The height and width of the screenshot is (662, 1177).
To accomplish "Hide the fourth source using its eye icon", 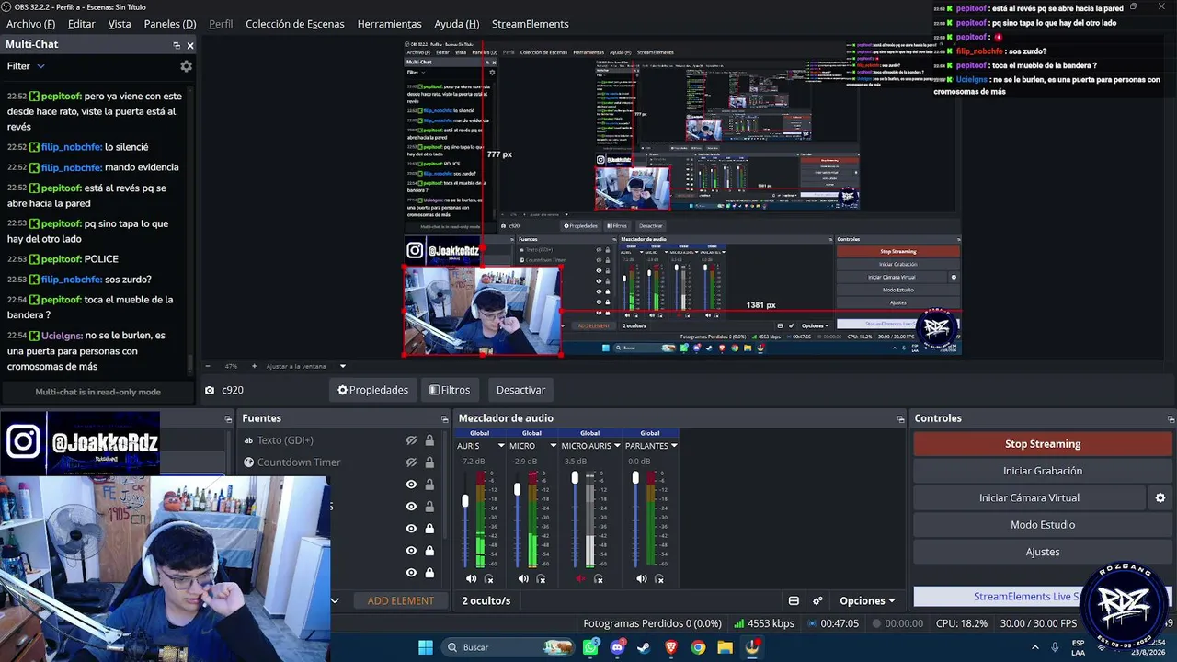I will tap(411, 507).
